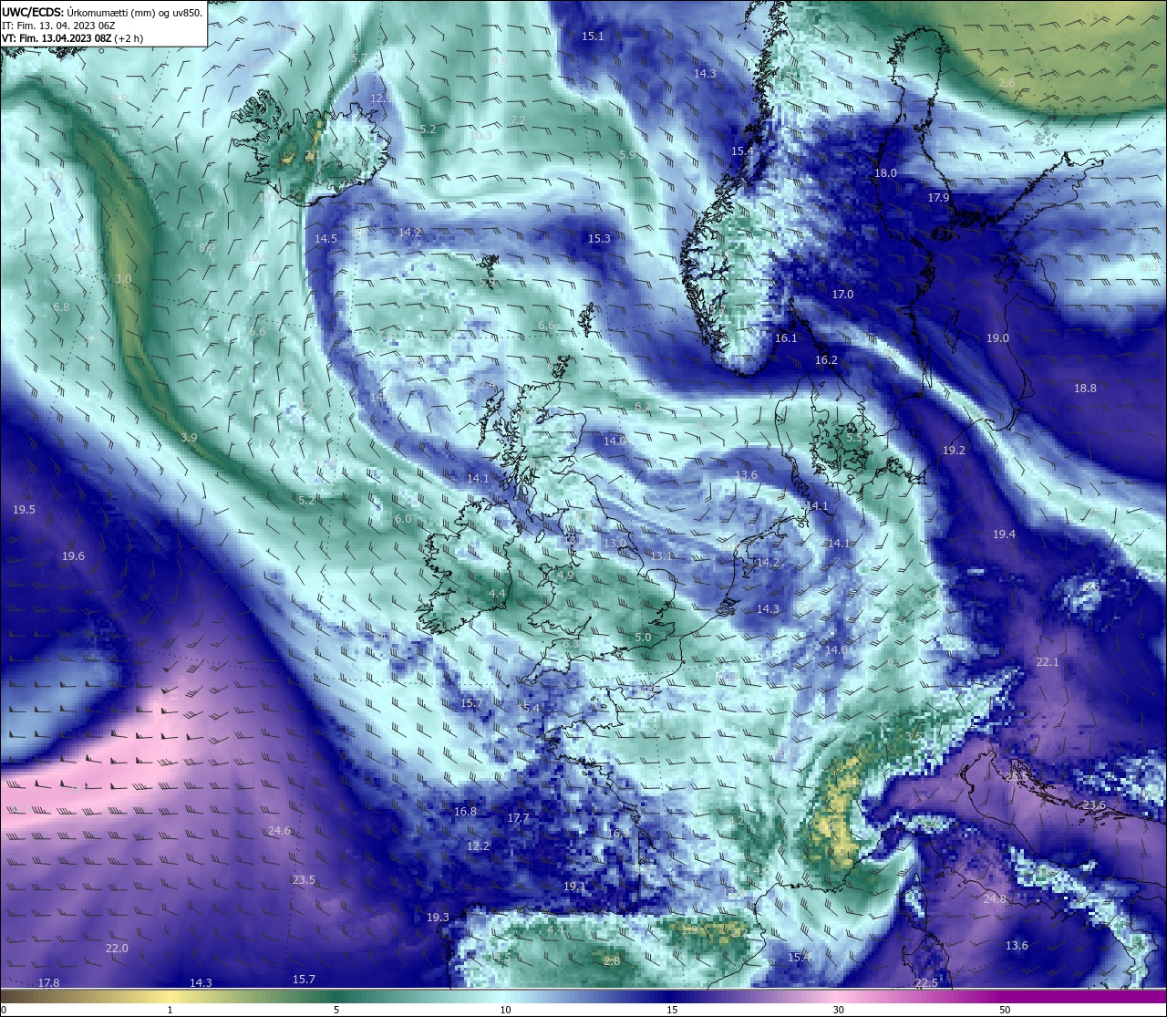1167x1017 pixels.
Task: Select the map value 22.1
Action: [1048, 661]
